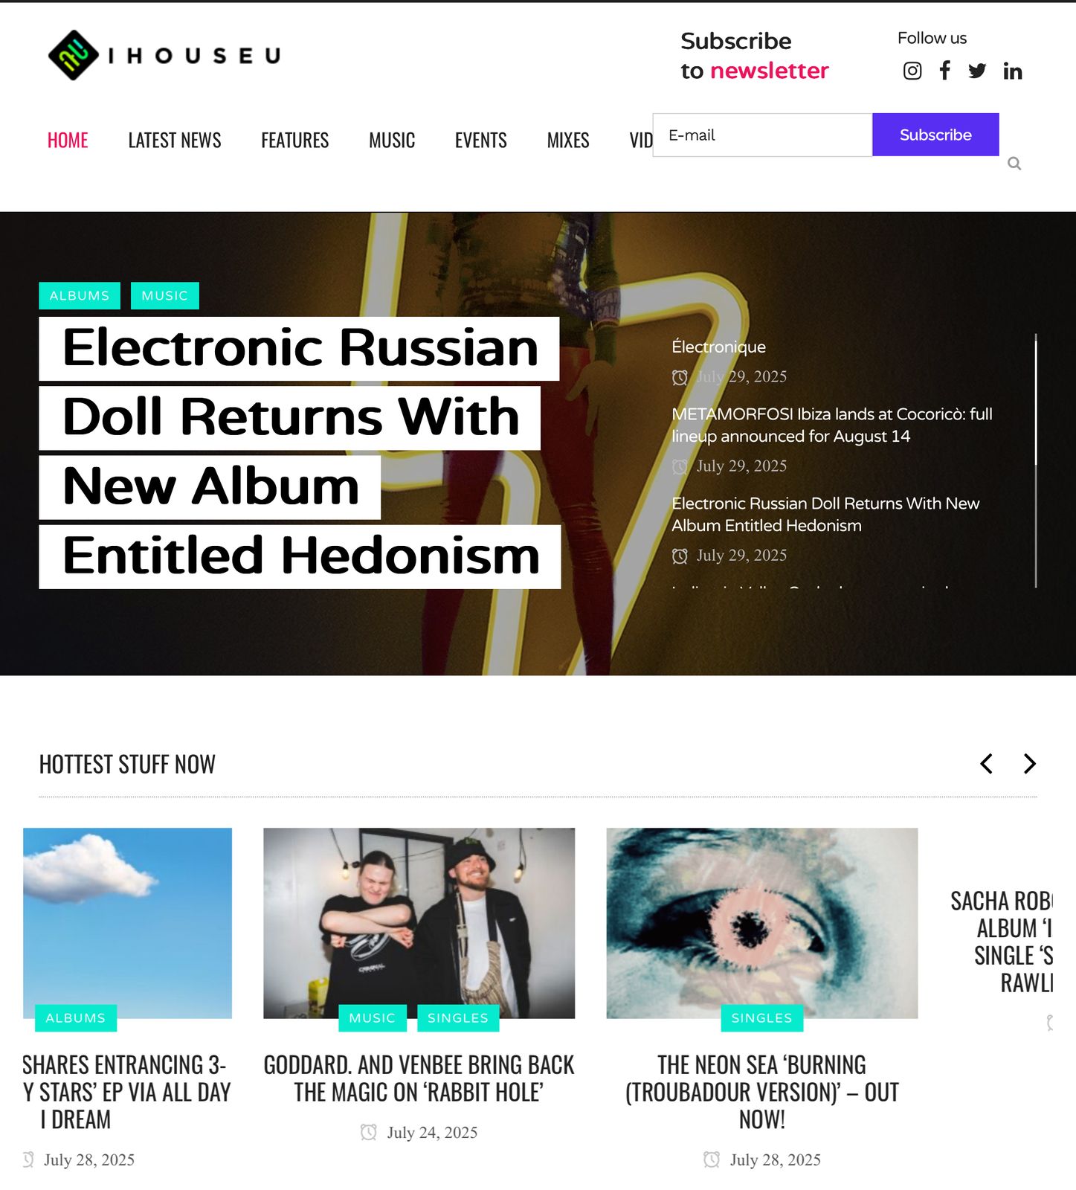Click the iHouseU logo
1076x1190 pixels.
(x=164, y=55)
